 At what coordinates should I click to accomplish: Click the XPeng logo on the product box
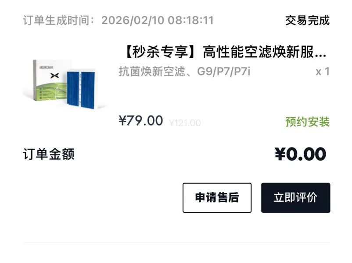tap(54, 76)
